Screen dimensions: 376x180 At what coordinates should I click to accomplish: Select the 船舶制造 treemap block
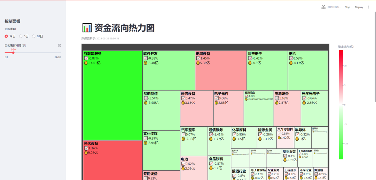click(x=162, y=110)
